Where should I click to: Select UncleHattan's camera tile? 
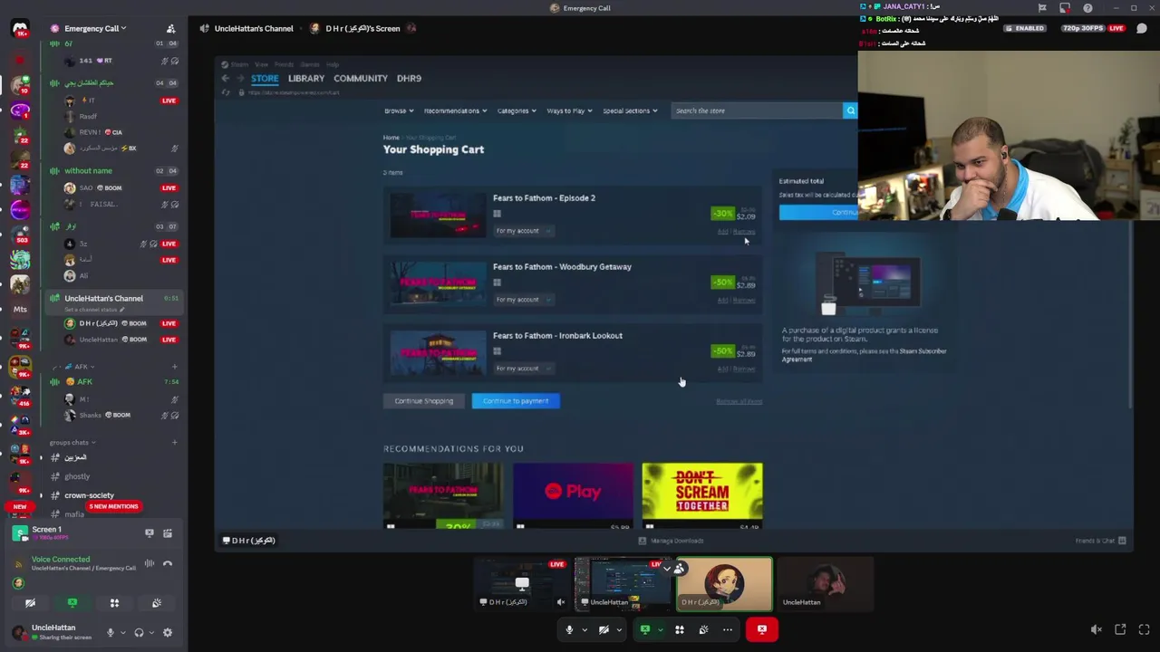pyautogui.click(x=825, y=584)
